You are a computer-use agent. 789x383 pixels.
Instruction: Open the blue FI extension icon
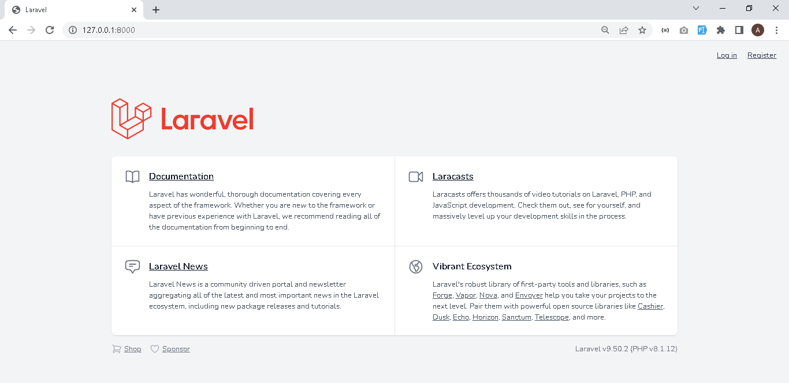click(702, 30)
